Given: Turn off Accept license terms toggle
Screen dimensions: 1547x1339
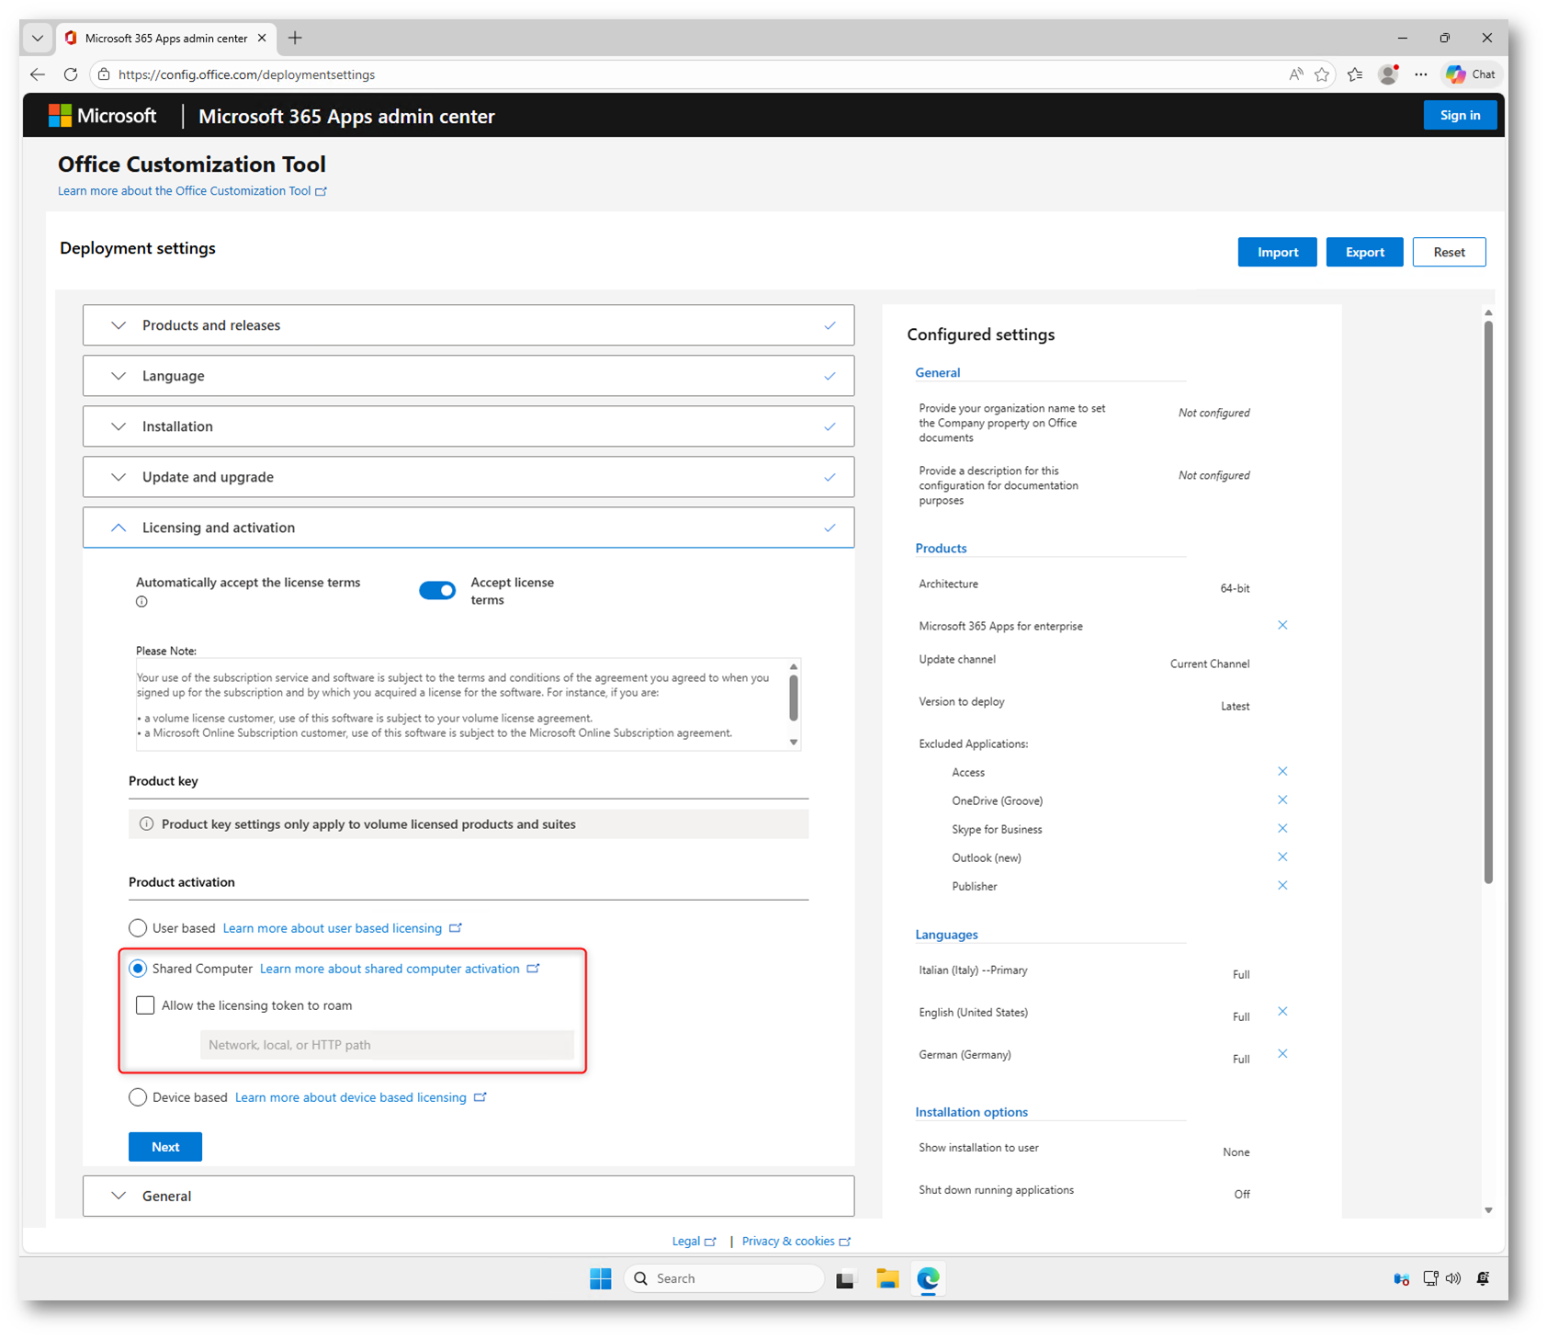Looking at the screenshot, I should pyautogui.click(x=437, y=590).
